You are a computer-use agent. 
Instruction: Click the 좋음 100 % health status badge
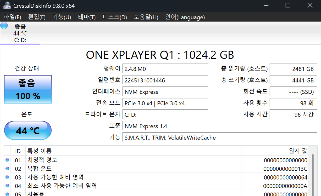[28, 89]
